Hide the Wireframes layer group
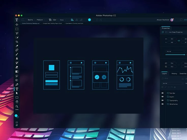 click(162, 104)
